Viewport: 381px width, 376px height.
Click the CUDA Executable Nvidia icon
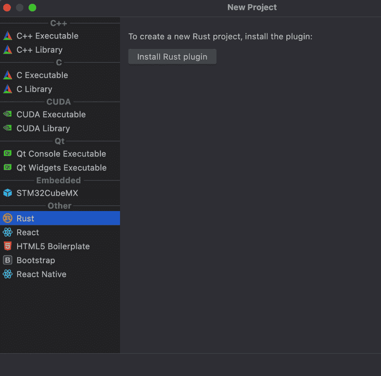[x=8, y=114]
